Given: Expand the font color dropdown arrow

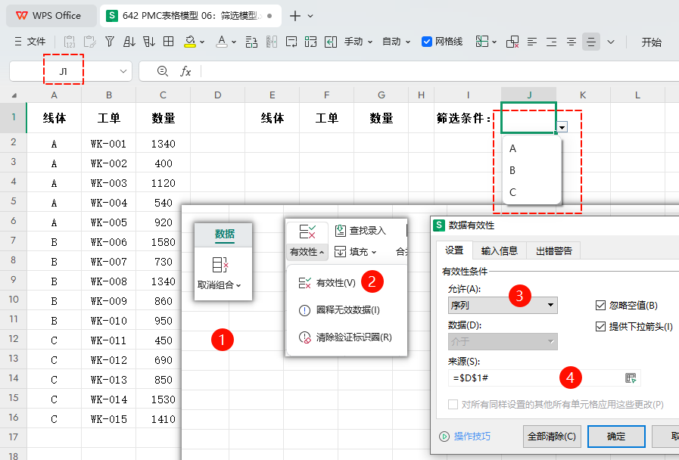Looking at the screenshot, I should pyautogui.click(x=234, y=42).
